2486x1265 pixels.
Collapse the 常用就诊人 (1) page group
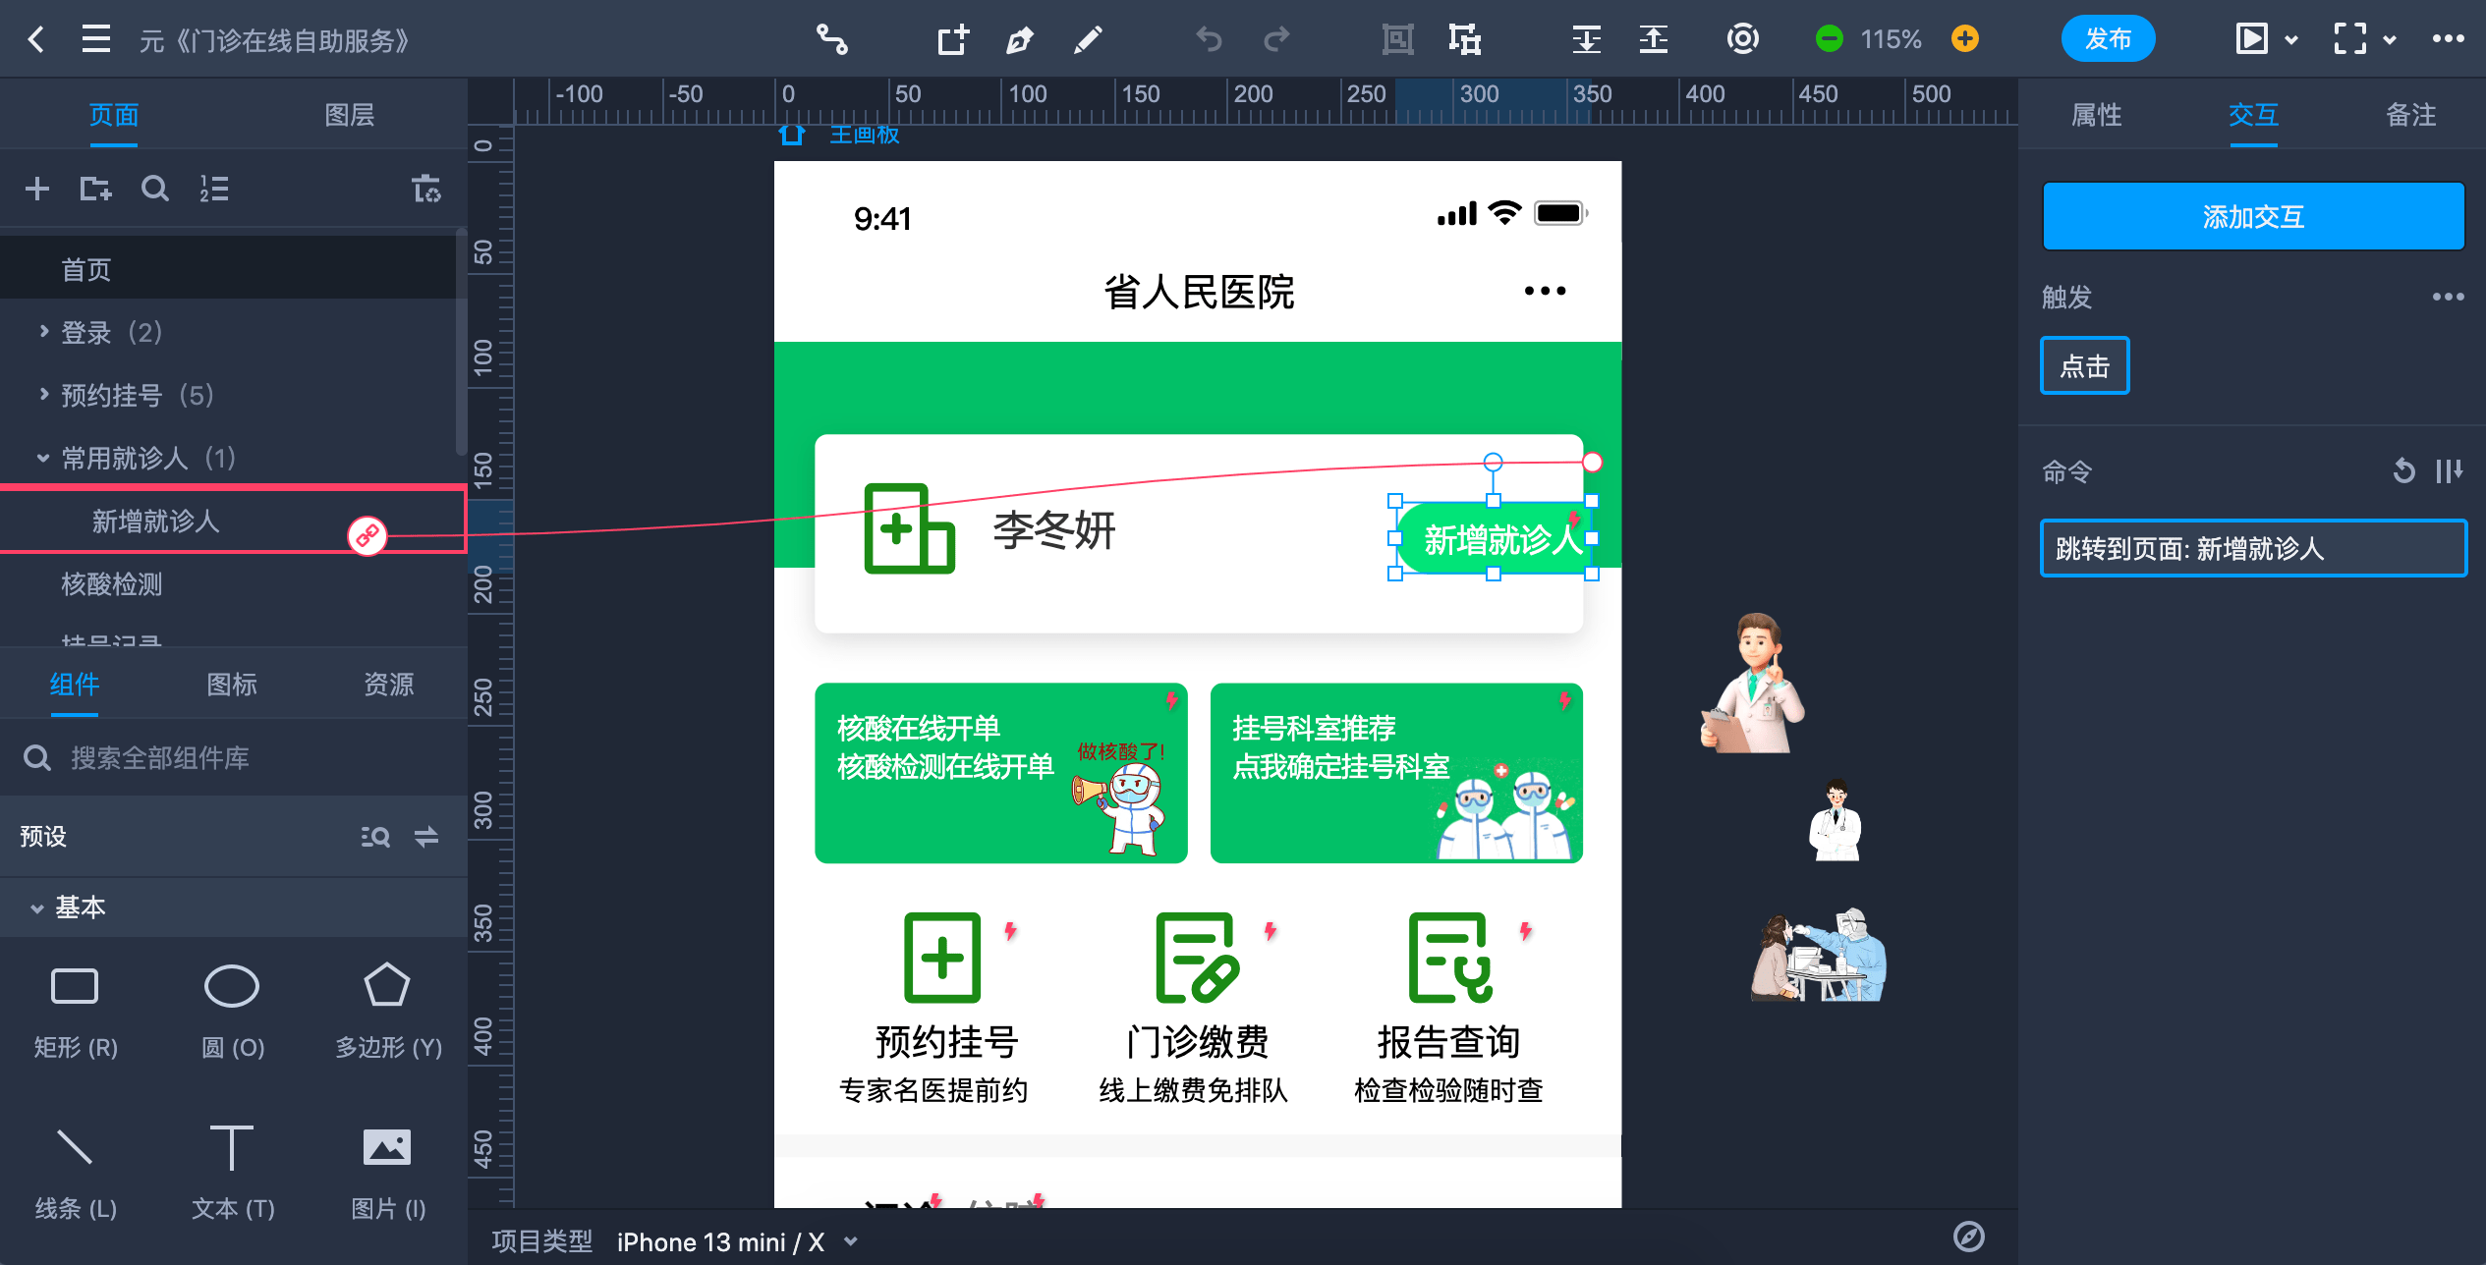coord(43,458)
